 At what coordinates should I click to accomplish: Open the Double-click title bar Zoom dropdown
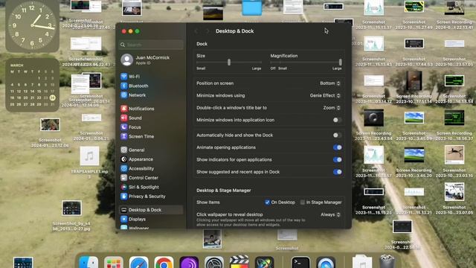332,107
